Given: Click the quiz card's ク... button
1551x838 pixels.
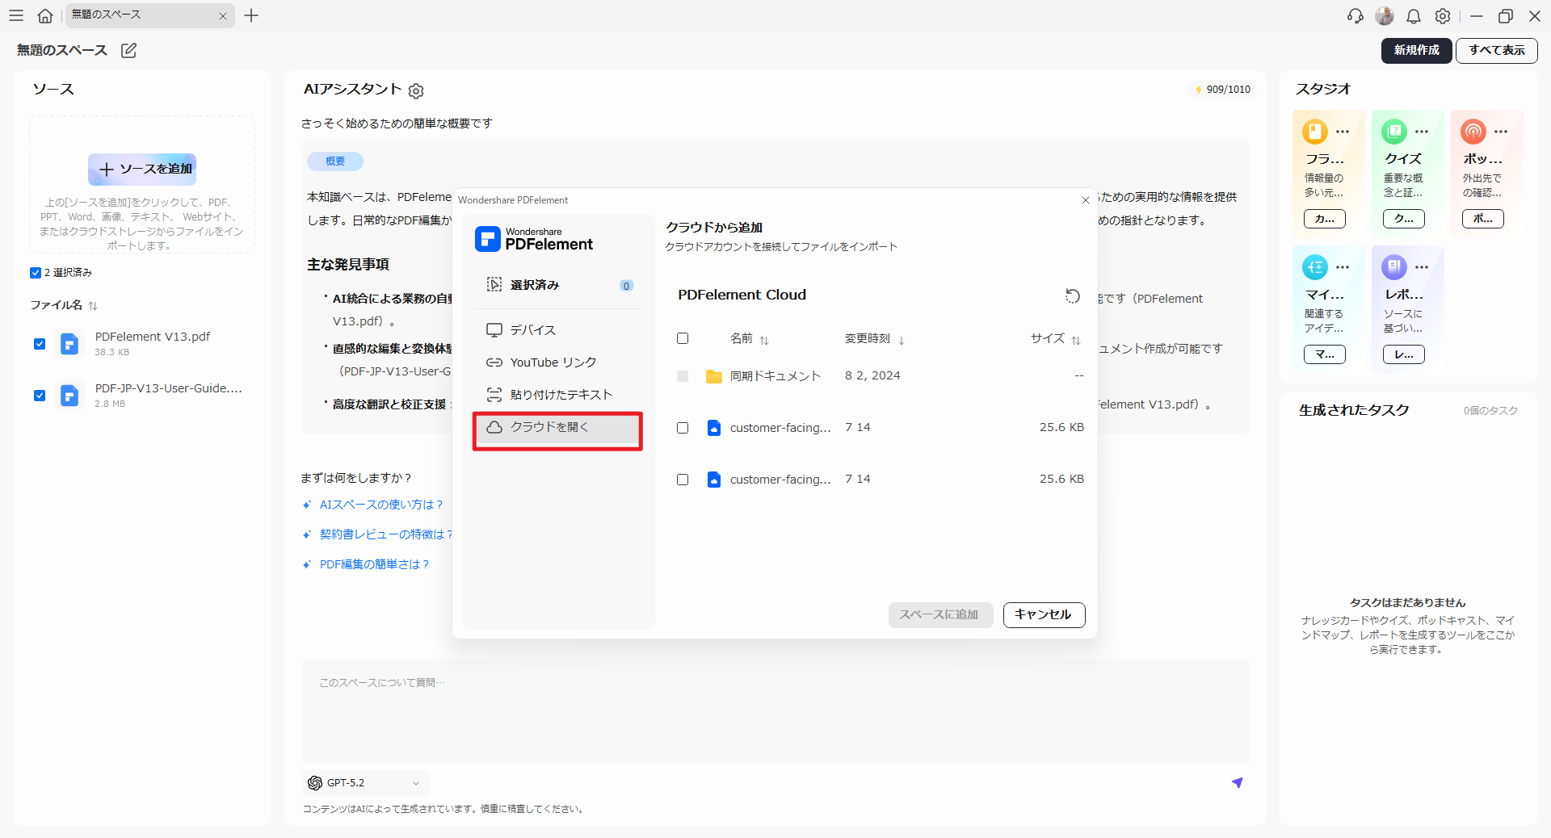Looking at the screenshot, I should (1404, 219).
